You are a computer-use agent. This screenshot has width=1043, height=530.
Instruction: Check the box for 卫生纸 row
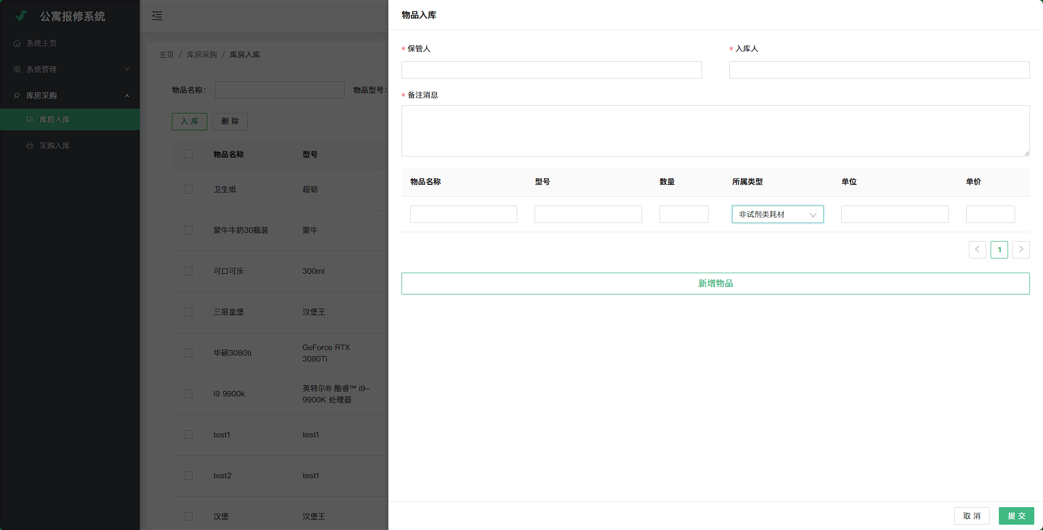(188, 189)
